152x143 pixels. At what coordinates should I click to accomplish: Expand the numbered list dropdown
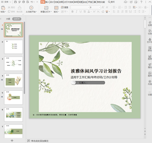tap(122, 8)
